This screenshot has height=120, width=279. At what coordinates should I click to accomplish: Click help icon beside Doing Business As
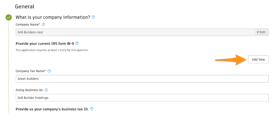tap(46, 90)
